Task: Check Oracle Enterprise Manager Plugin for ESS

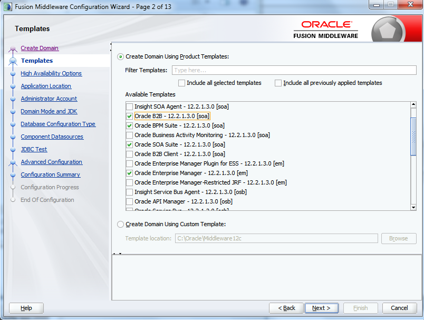Action: tap(130, 163)
